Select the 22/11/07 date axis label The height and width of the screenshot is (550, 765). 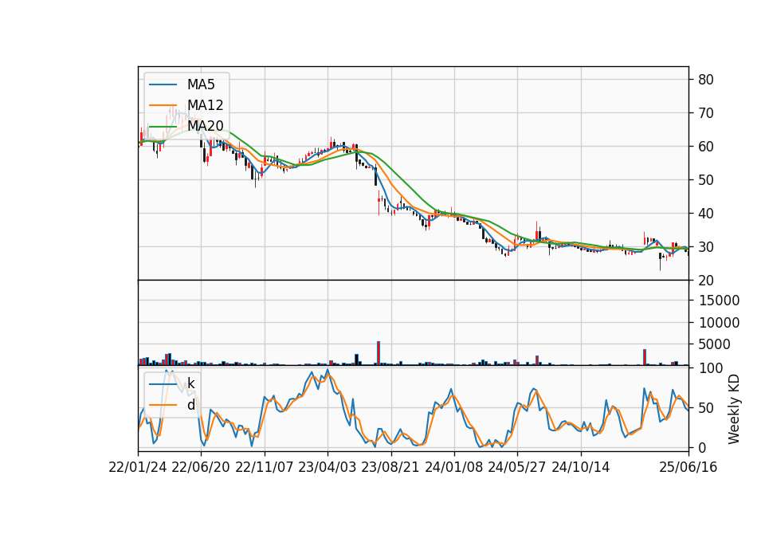pos(265,467)
